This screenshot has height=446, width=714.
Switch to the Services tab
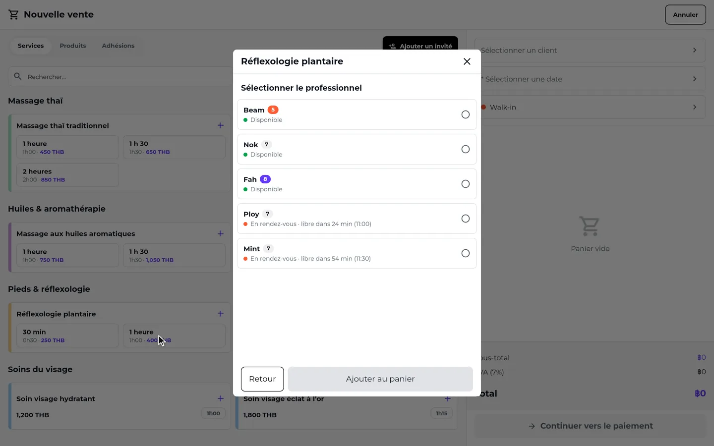[x=31, y=46]
